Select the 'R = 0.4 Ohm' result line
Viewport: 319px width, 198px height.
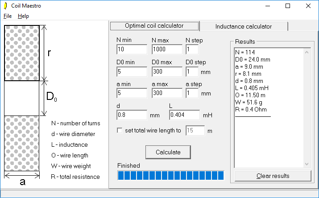pos(251,110)
